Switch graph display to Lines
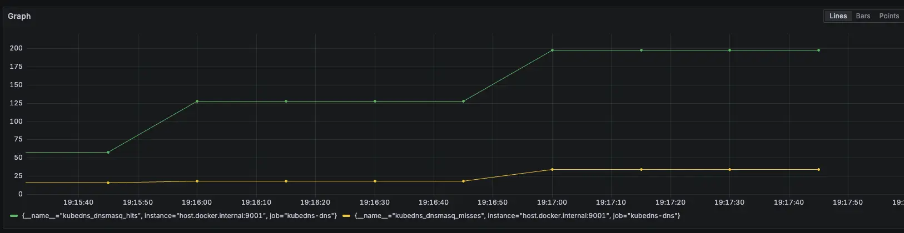The width and height of the screenshot is (904, 233). coord(838,16)
